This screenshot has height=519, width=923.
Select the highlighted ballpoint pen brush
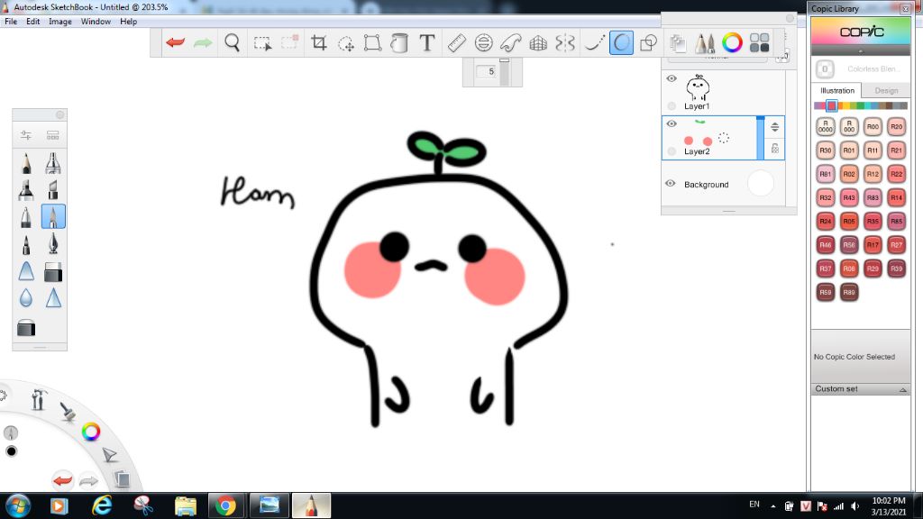(53, 216)
